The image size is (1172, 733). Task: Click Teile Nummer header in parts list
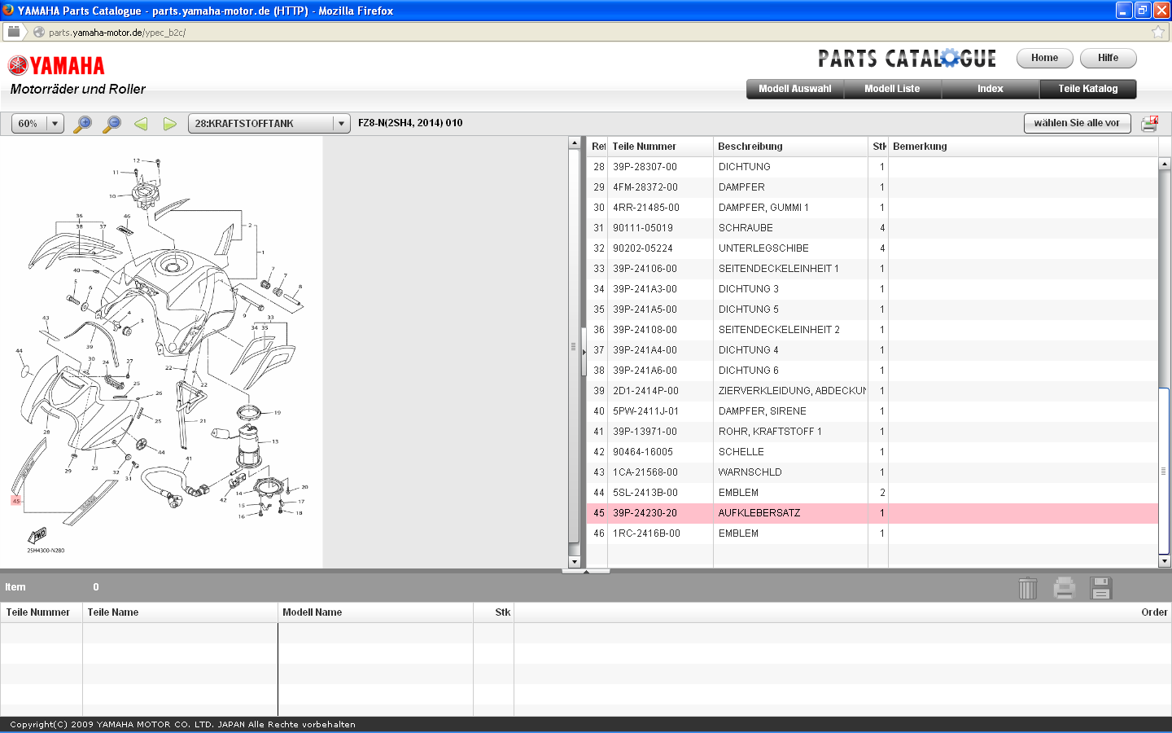[660, 147]
